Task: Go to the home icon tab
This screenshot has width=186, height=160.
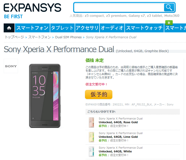Action: coord(9,28)
